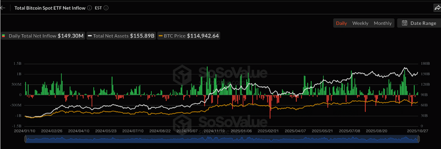
Task: Click the info icon next to EST
Action: 106,8
